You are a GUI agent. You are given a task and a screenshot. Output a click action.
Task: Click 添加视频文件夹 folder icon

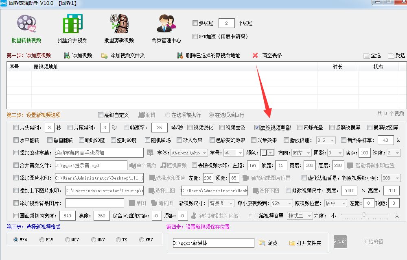point(104,55)
